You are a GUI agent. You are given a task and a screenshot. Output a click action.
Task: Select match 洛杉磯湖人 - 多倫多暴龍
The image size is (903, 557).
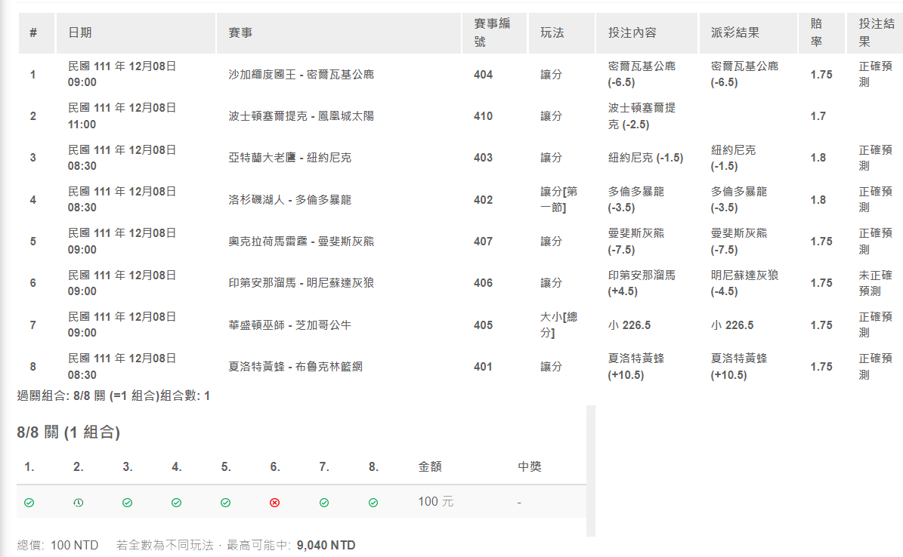(x=289, y=200)
